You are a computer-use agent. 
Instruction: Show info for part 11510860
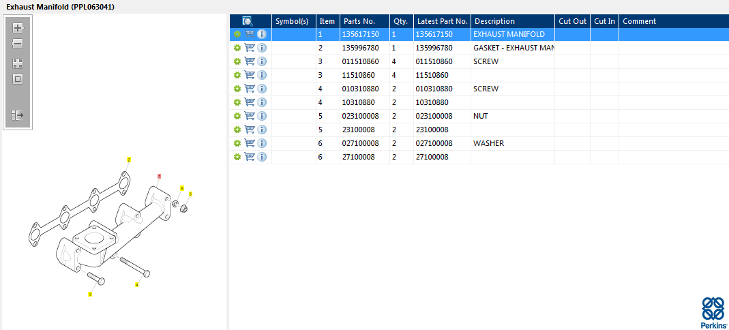coord(262,75)
